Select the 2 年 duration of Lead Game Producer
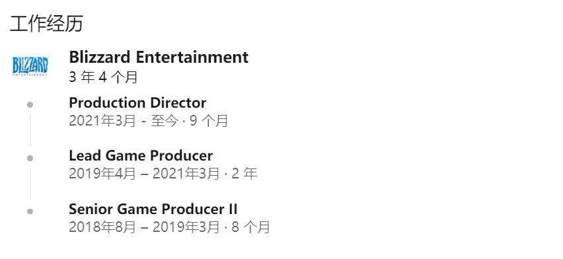This screenshot has height=259, width=563. tap(244, 174)
